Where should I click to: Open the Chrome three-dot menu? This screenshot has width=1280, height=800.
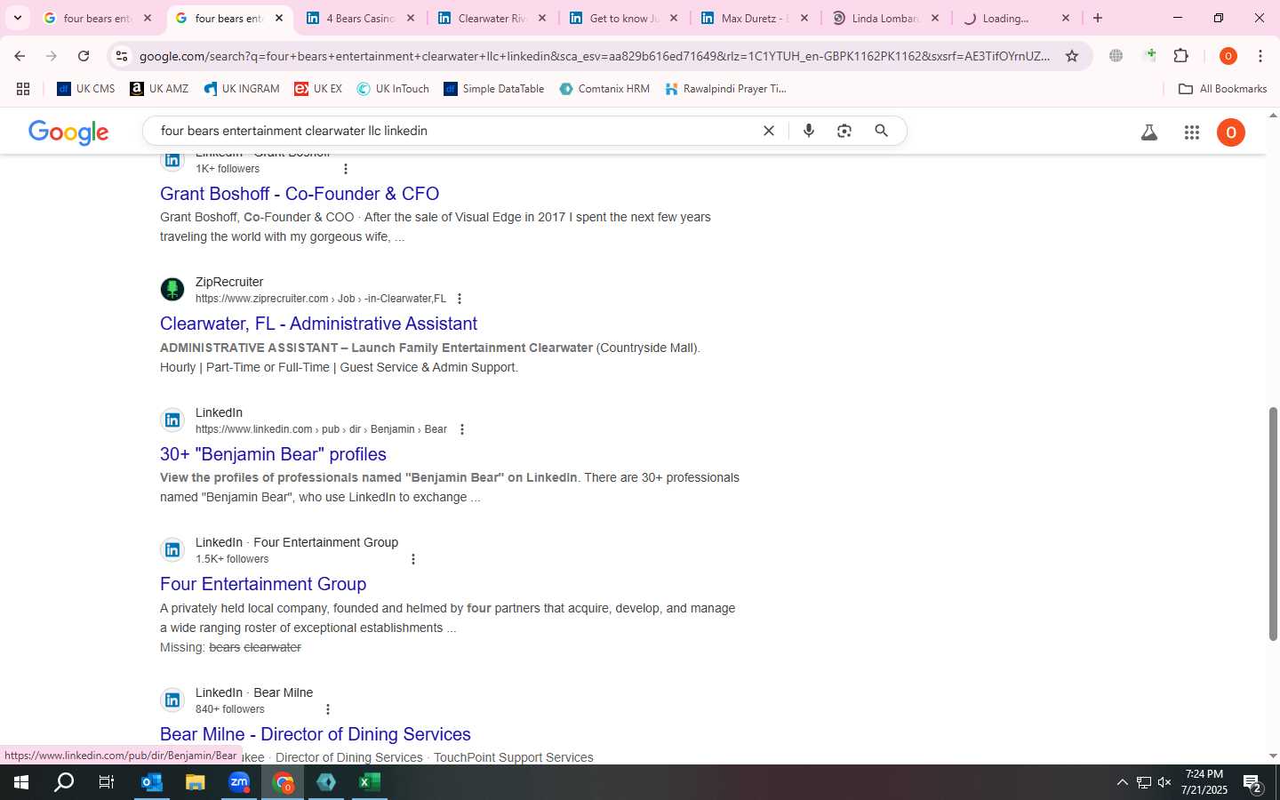click(1260, 56)
